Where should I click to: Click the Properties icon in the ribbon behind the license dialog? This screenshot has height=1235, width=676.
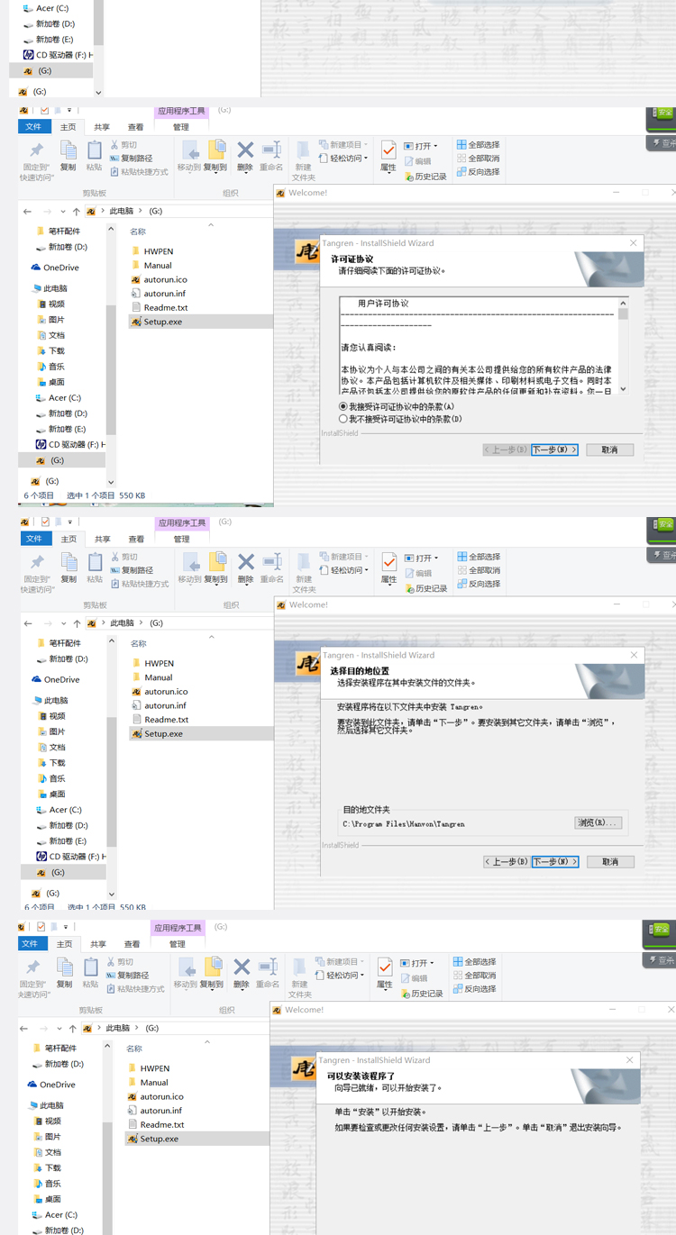388,153
